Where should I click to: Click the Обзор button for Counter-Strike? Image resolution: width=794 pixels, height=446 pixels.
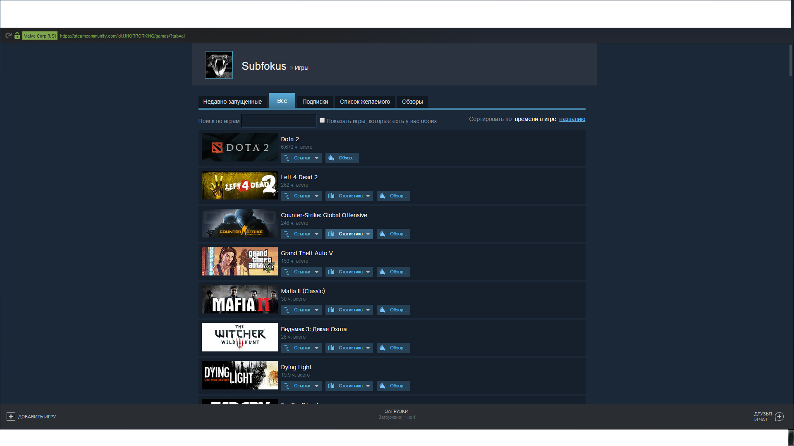(x=393, y=234)
